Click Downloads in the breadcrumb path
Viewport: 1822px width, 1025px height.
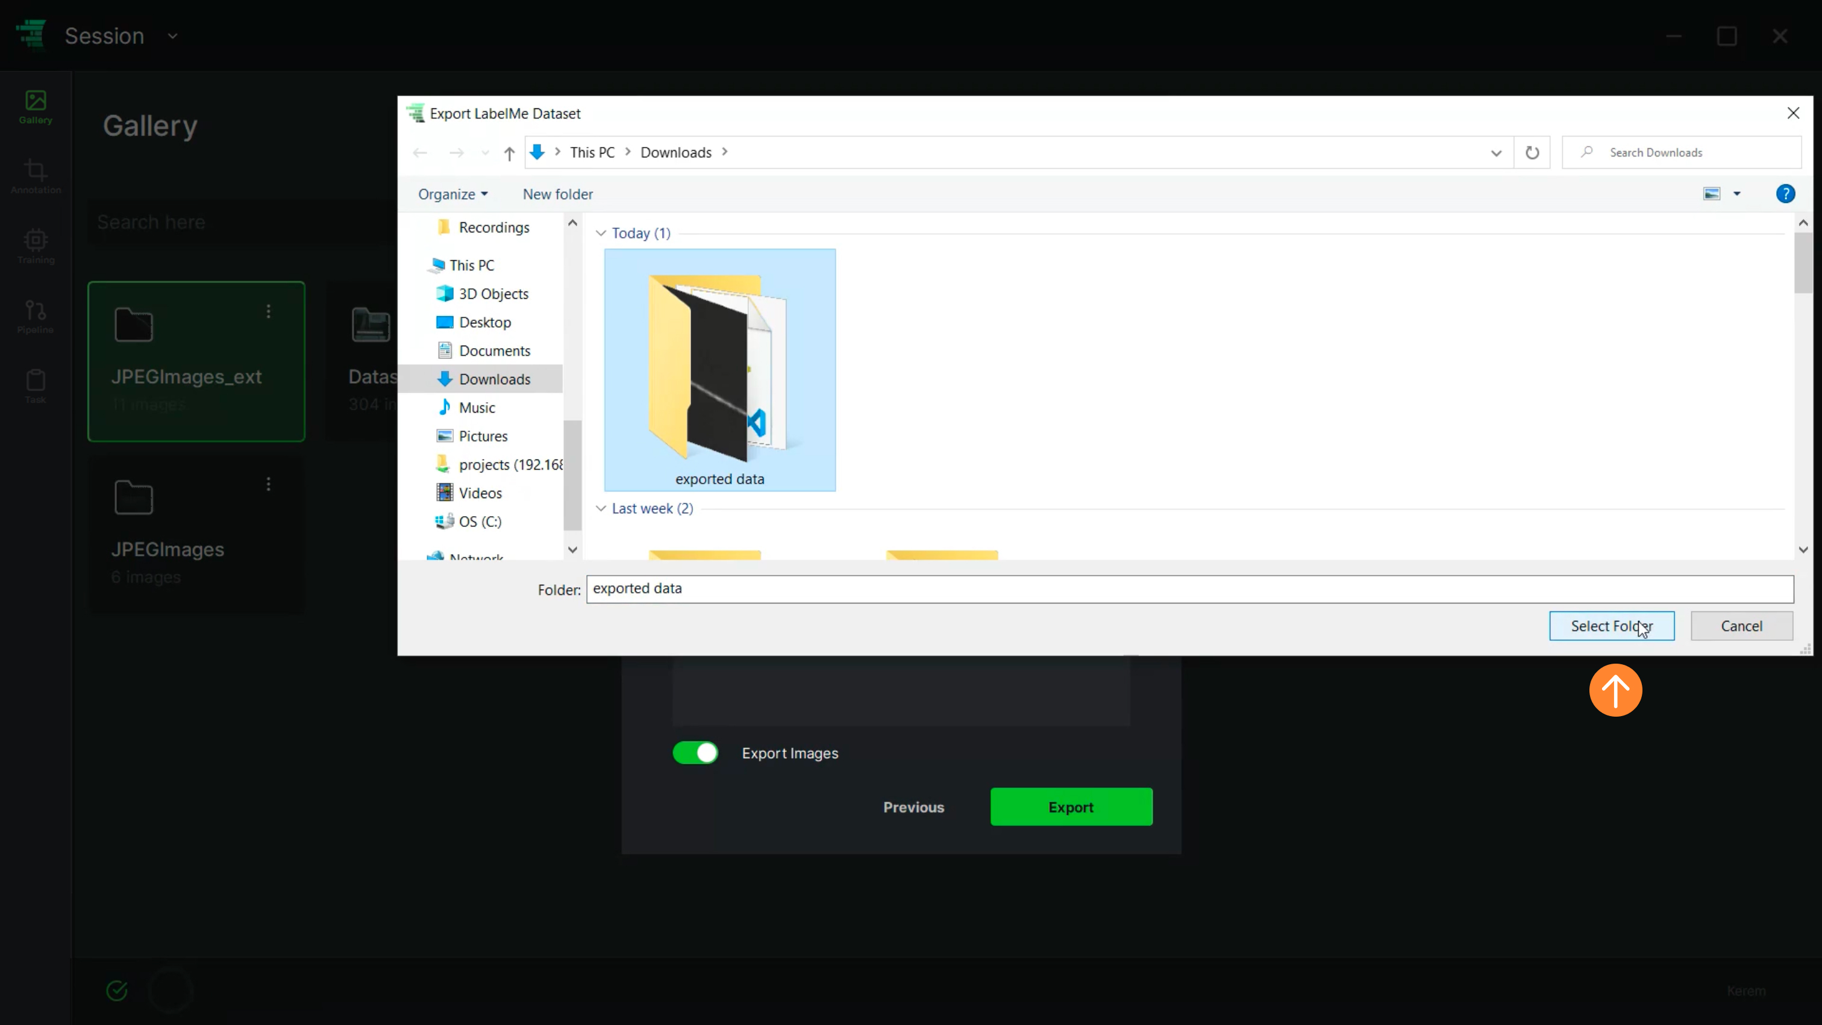click(675, 152)
